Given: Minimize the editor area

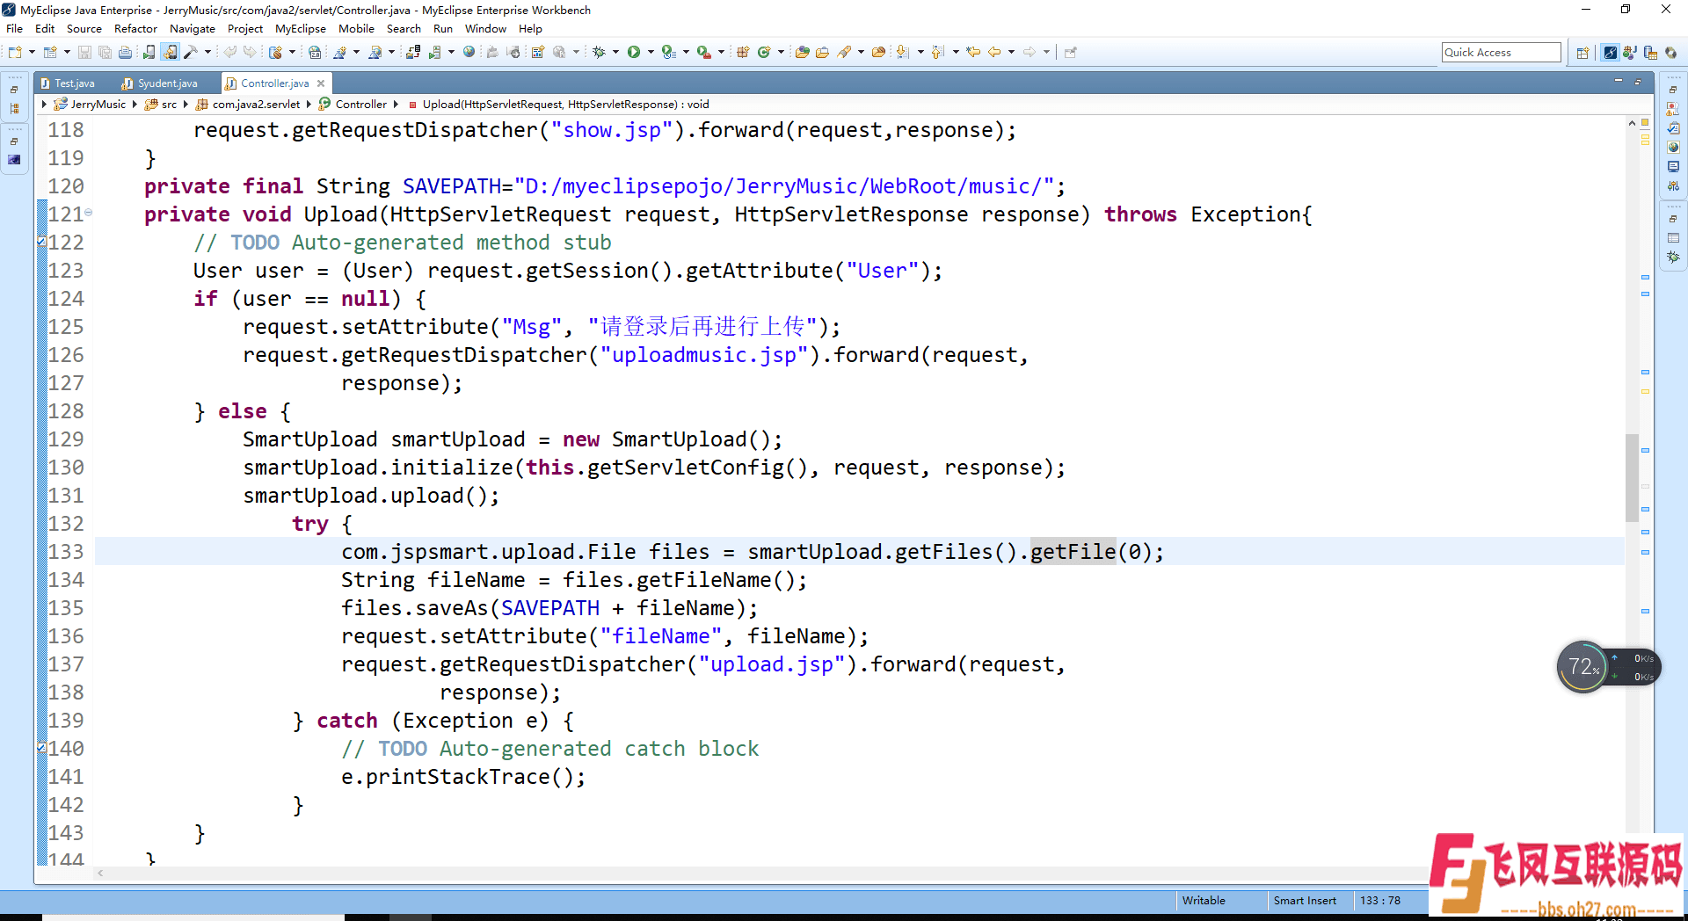Looking at the screenshot, I should 1619,82.
